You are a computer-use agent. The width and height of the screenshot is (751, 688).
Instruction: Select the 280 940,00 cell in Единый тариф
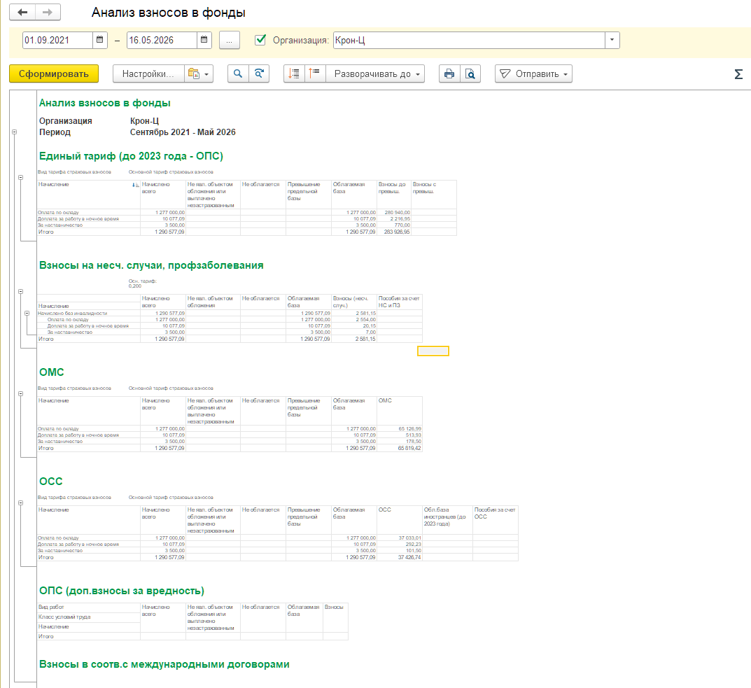(394, 212)
